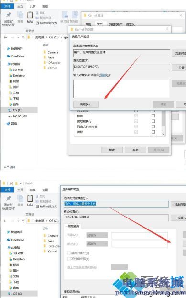Open quick access toolbar dropdown in lower title bar

tap(21, 183)
